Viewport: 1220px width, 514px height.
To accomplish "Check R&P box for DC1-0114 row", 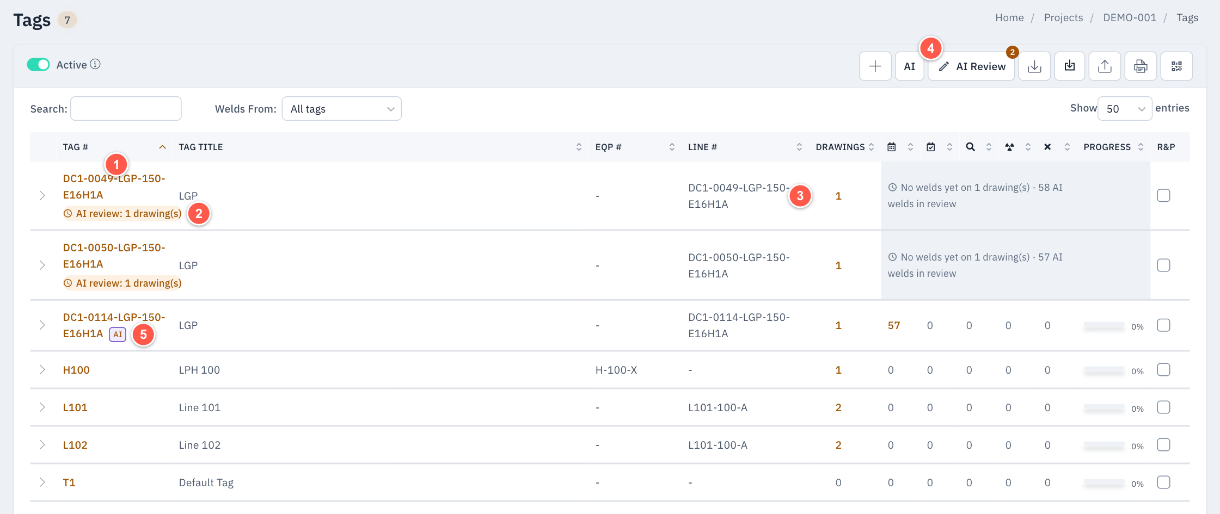I will pos(1163,325).
